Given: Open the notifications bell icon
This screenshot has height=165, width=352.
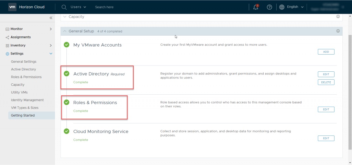Looking at the screenshot, I should point(255,7).
